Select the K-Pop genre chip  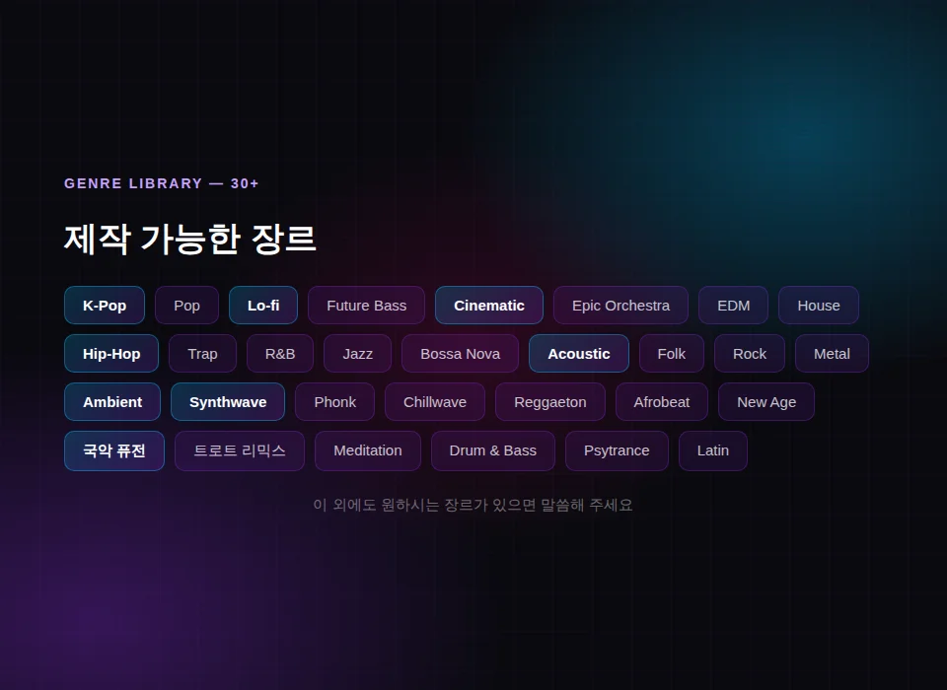[x=105, y=306]
